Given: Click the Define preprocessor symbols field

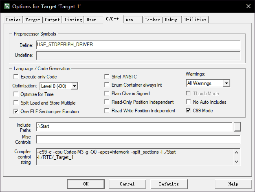Looking at the screenshot, I should coord(138,45).
